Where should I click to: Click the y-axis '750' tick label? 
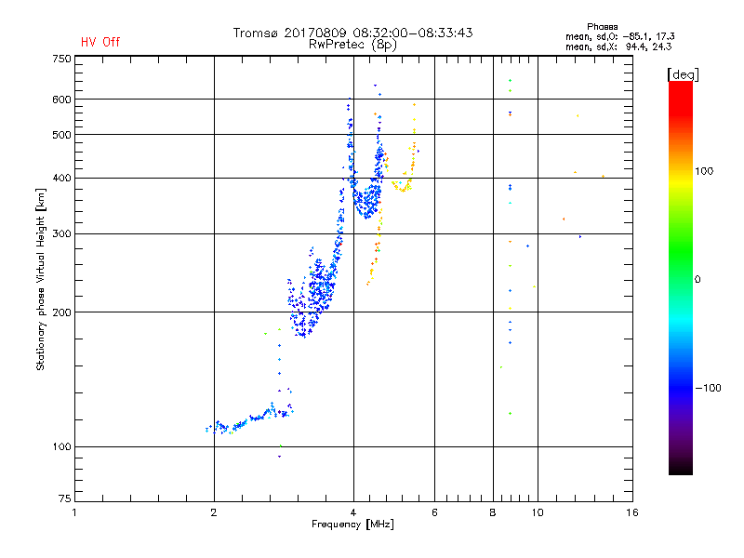tap(62, 59)
